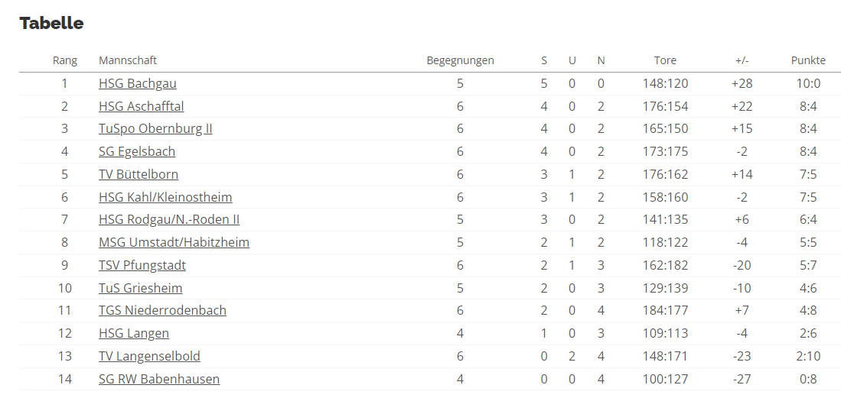
Task: Click the Tabelle heading
Action: [x=52, y=23]
